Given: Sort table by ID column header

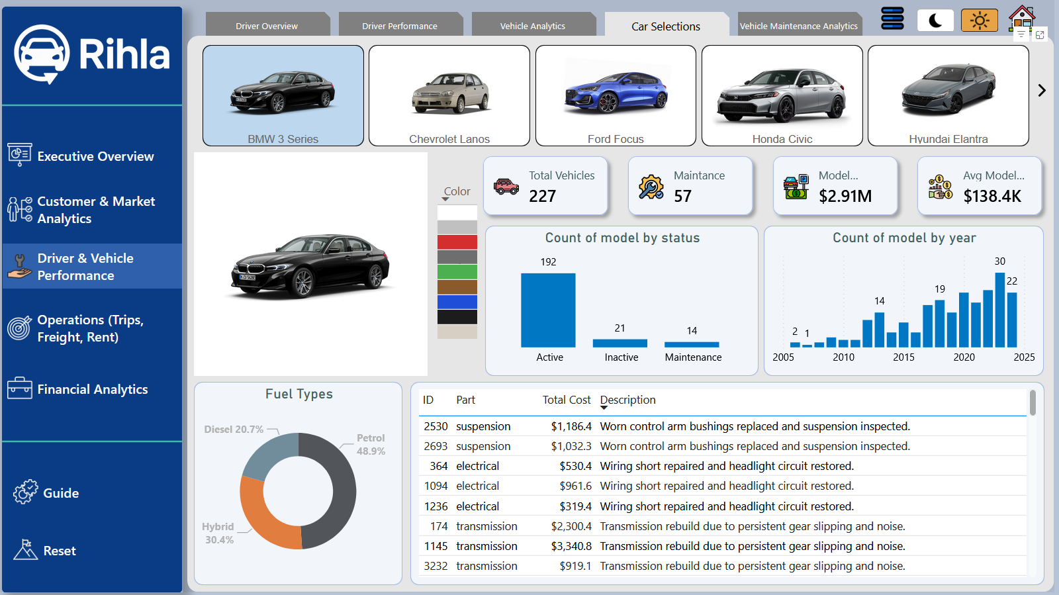Looking at the screenshot, I should pos(428,400).
